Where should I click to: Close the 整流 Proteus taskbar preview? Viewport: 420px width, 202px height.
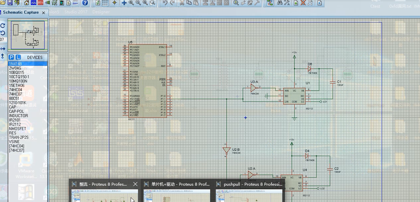135,184
